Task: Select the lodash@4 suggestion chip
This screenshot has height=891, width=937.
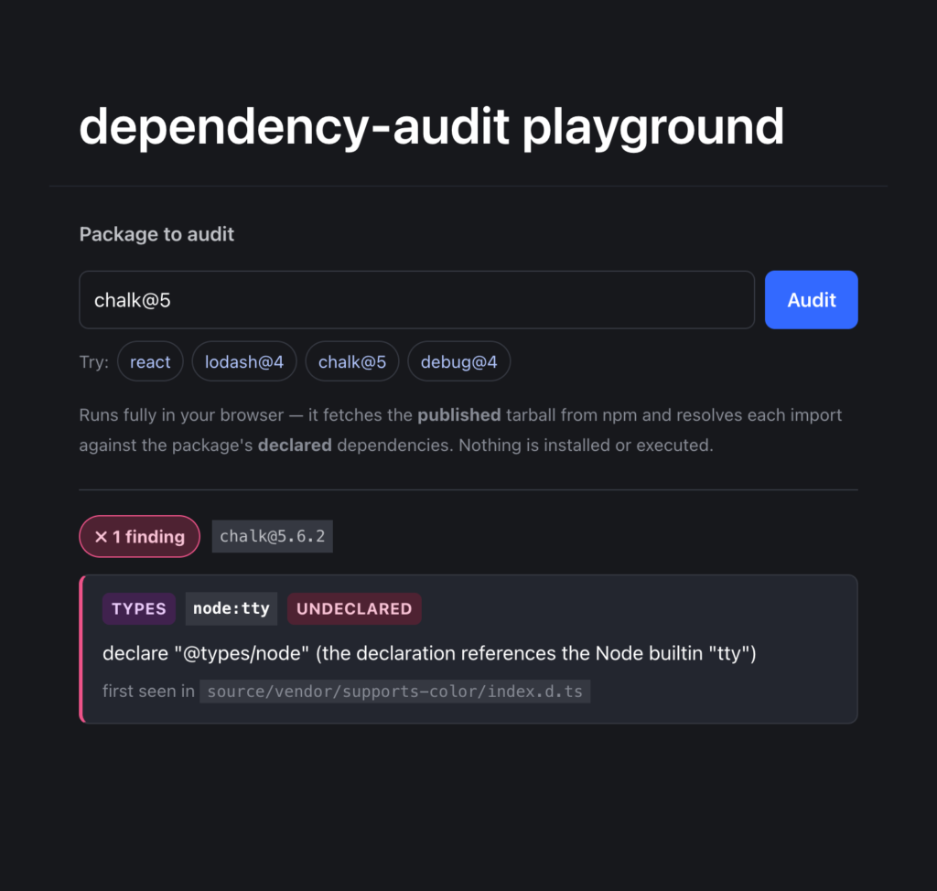Action: point(243,361)
